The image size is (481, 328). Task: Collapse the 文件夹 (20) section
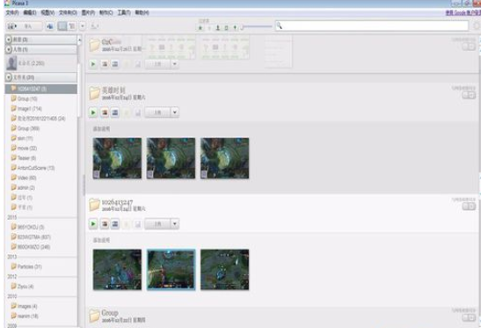(x=9, y=77)
